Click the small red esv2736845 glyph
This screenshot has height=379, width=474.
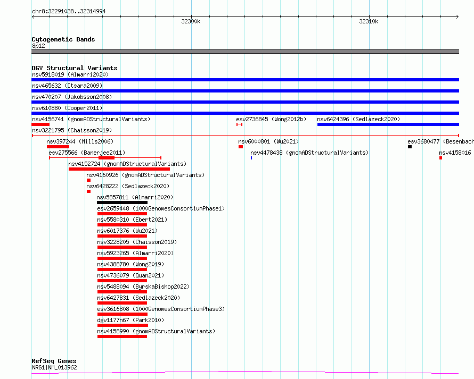[x=240, y=124]
